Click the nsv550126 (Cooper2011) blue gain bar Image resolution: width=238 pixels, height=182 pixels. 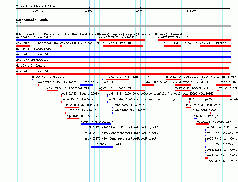click(x=56, y=40)
